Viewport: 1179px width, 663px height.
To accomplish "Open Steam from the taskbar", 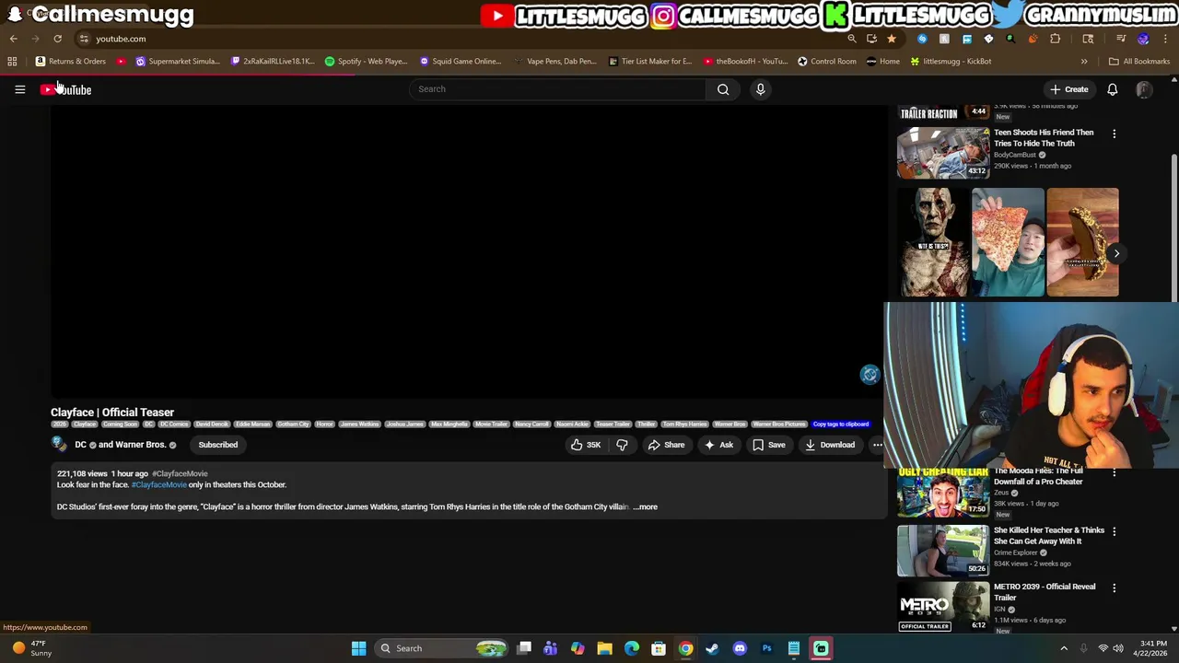I will (712, 648).
